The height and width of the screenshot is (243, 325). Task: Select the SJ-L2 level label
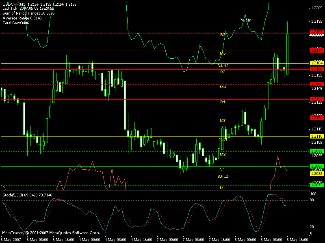pos(223,177)
